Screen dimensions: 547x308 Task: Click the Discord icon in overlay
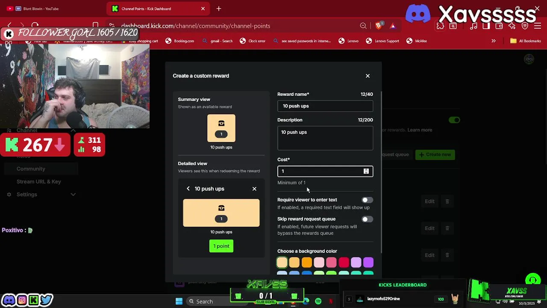pyautogui.click(x=9, y=300)
